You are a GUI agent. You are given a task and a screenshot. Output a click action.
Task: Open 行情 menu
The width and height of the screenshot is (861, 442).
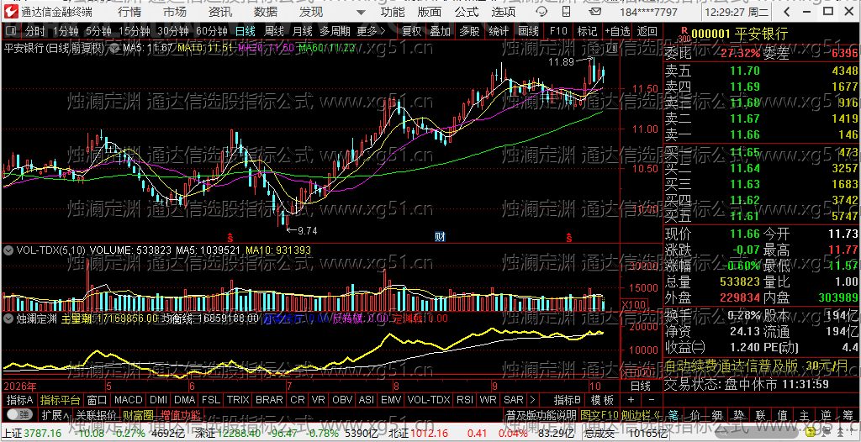pos(129,12)
